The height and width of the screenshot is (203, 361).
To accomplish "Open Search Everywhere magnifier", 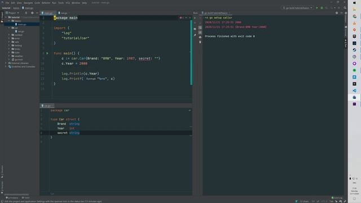I will point(345,8).
